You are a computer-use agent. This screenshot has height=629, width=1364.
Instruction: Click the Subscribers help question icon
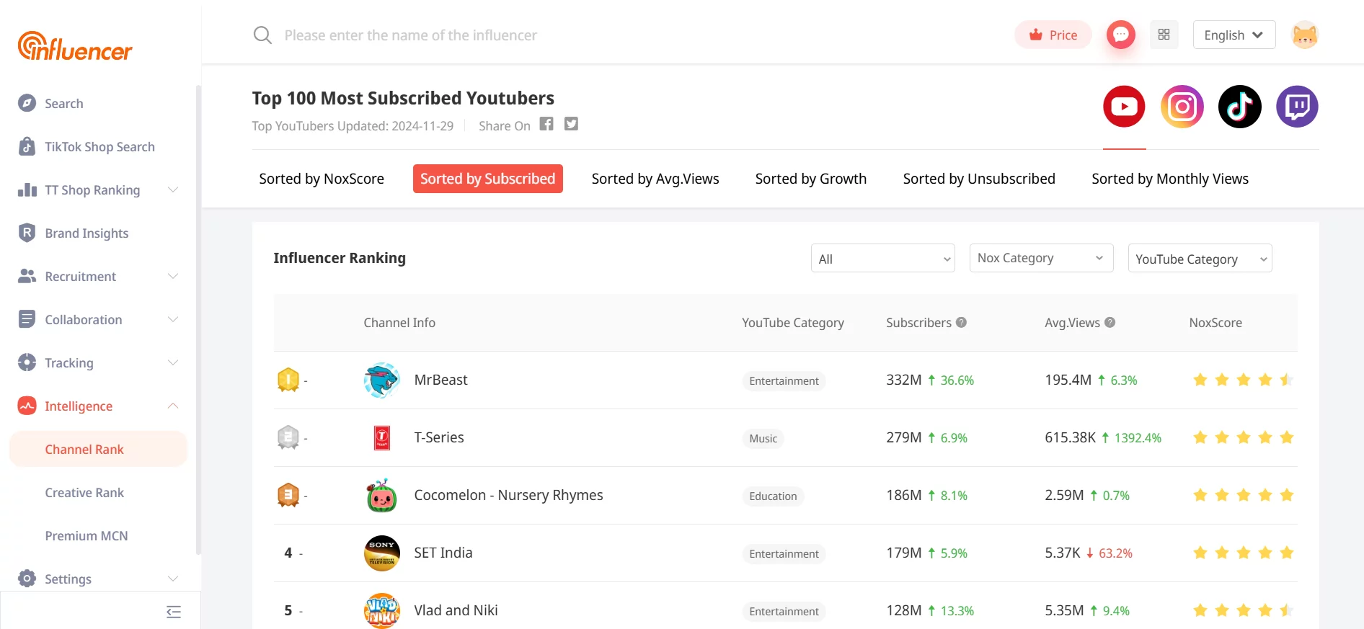[x=961, y=323]
